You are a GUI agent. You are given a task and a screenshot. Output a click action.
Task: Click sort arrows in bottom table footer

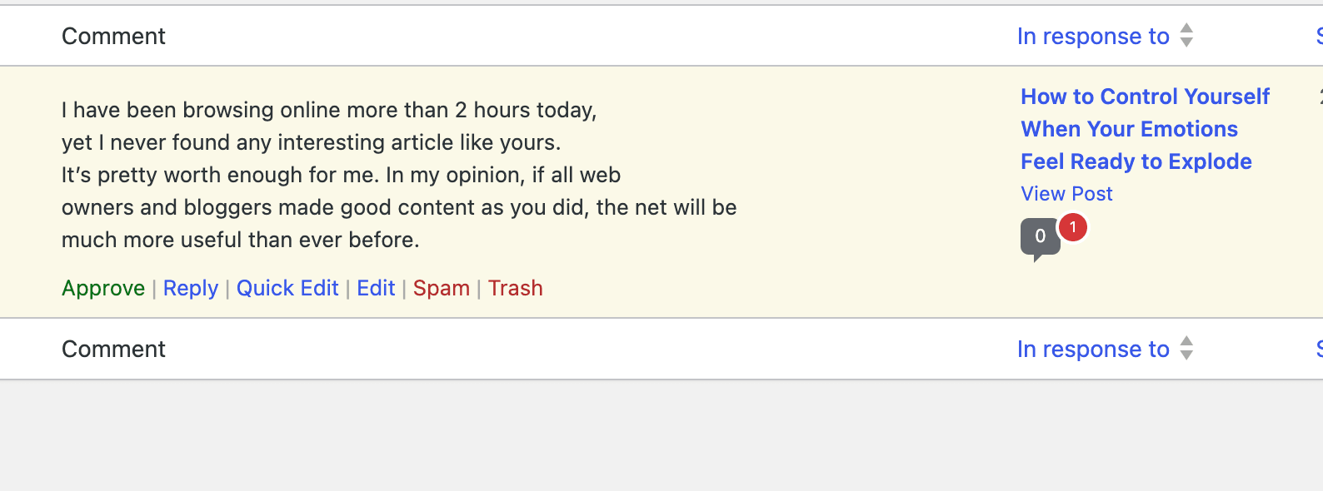click(1187, 349)
